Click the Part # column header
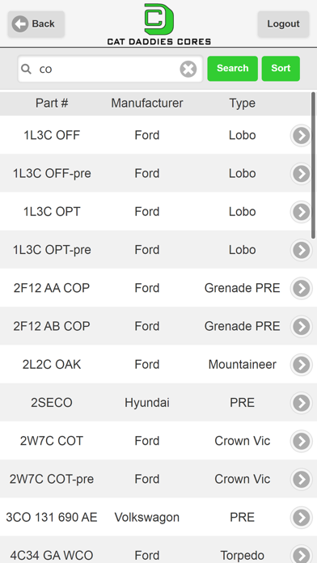 [x=52, y=104]
